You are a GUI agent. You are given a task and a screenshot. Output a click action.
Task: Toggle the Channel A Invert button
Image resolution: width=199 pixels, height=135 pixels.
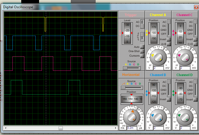tap(169, 39)
